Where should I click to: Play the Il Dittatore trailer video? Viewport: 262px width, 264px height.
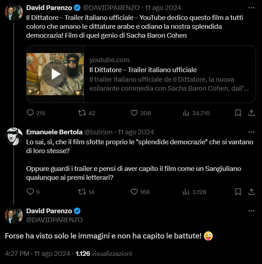point(55,74)
